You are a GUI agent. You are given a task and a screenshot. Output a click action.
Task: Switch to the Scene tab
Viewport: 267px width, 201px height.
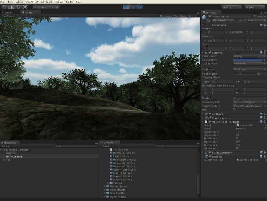(x=7, y=12)
